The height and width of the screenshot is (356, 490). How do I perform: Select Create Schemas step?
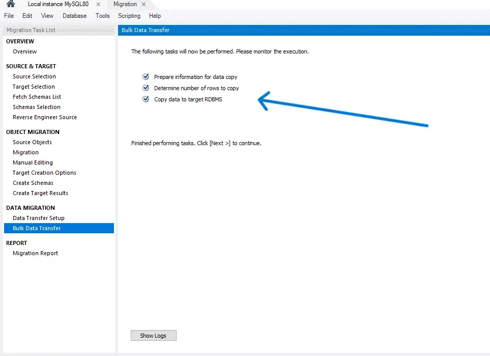[33, 183]
